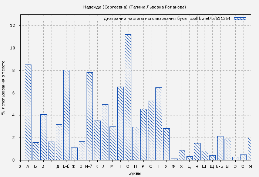This screenshot has height=177, width=259.
Task: Click the chart title Надежда (Сергеевна)
Action: 135,7
